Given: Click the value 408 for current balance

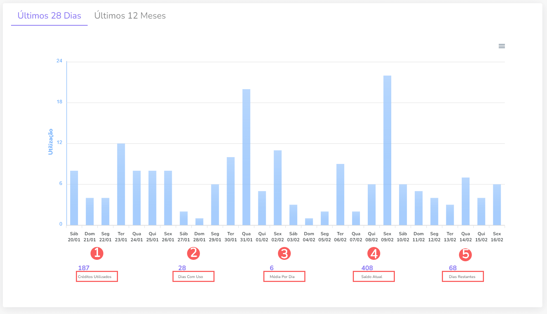Looking at the screenshot, I should pyautogui.click(x=367, y=268).
